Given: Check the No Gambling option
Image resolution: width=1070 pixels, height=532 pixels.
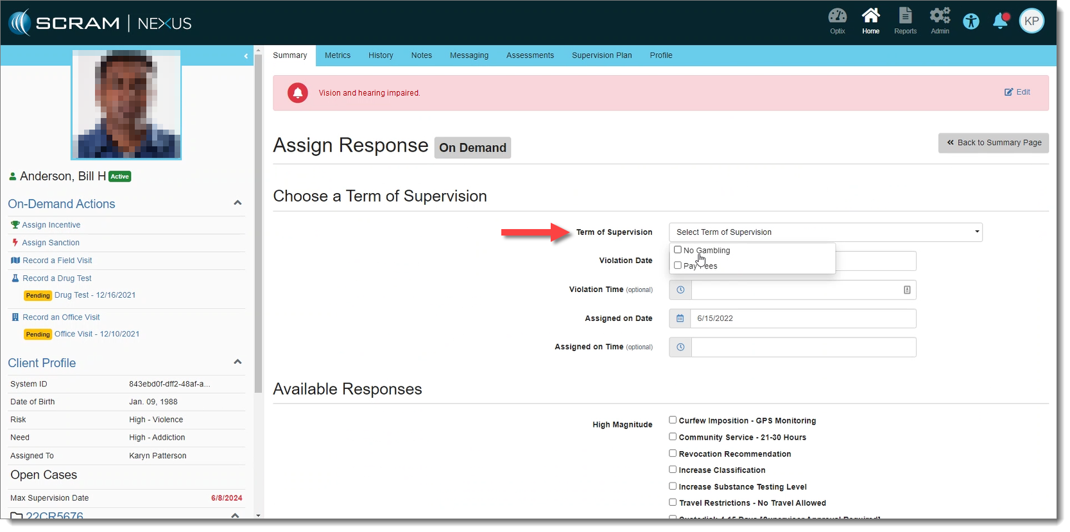Looking at the screenshot, I should (678, 250).
